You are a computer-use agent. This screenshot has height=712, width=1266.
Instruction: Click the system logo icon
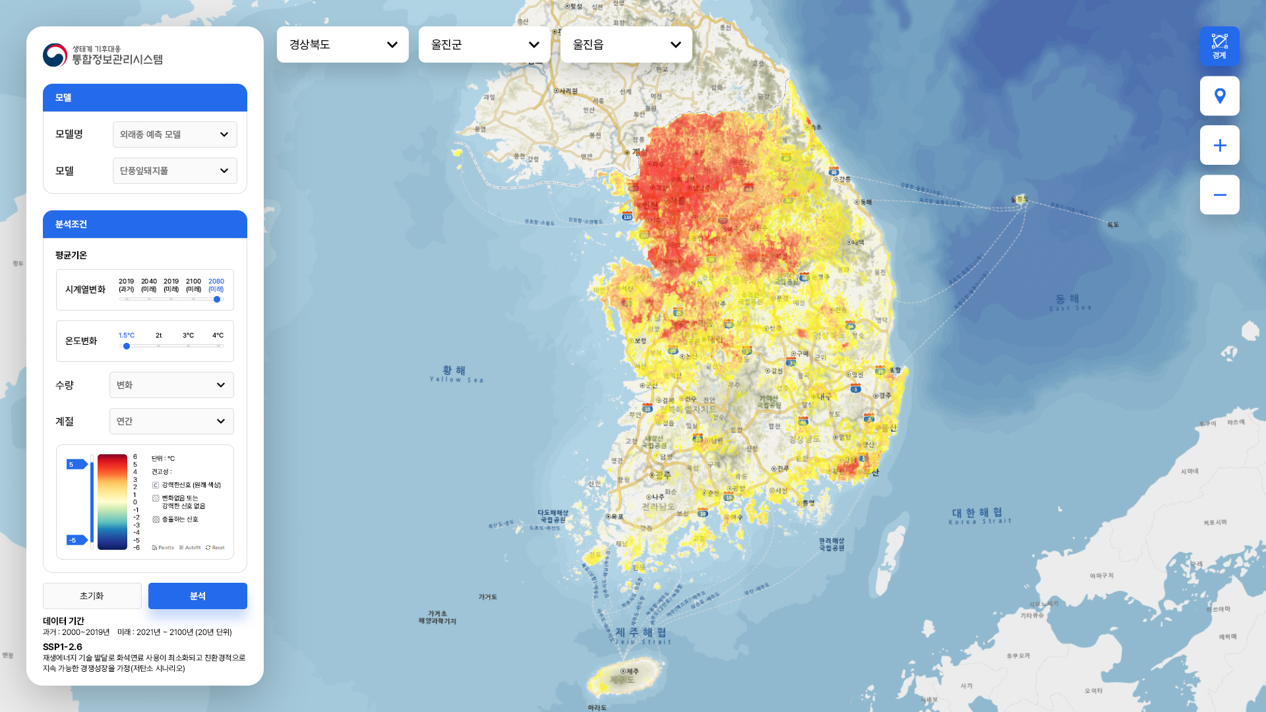tap(55, 55)
